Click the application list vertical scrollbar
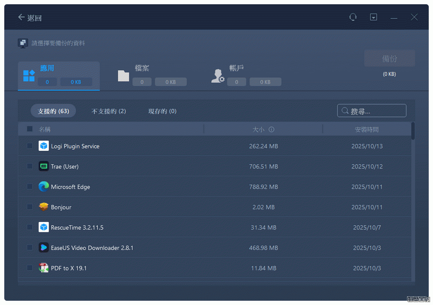The height and width of the screenshot is (305, 433). [413, 131]
